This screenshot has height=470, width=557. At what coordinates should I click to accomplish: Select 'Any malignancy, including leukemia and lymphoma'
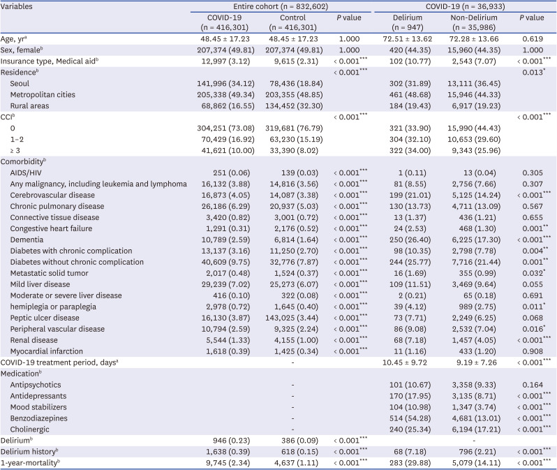98,184
